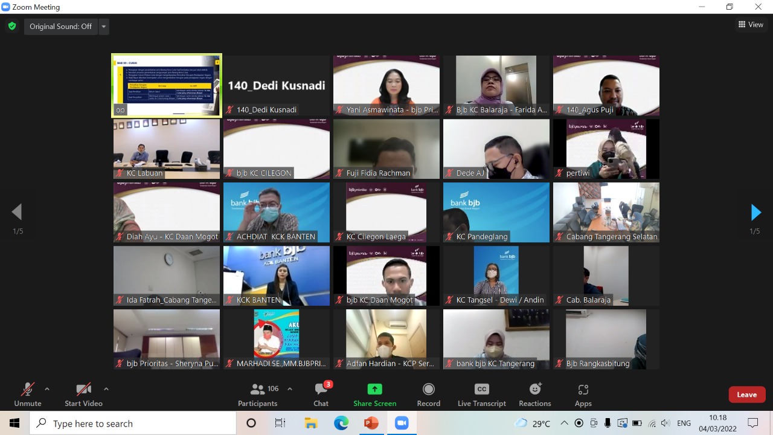Open the View layout menu
Image resolution: width=773 pixels, height=435 pixels.
point(751,25)
